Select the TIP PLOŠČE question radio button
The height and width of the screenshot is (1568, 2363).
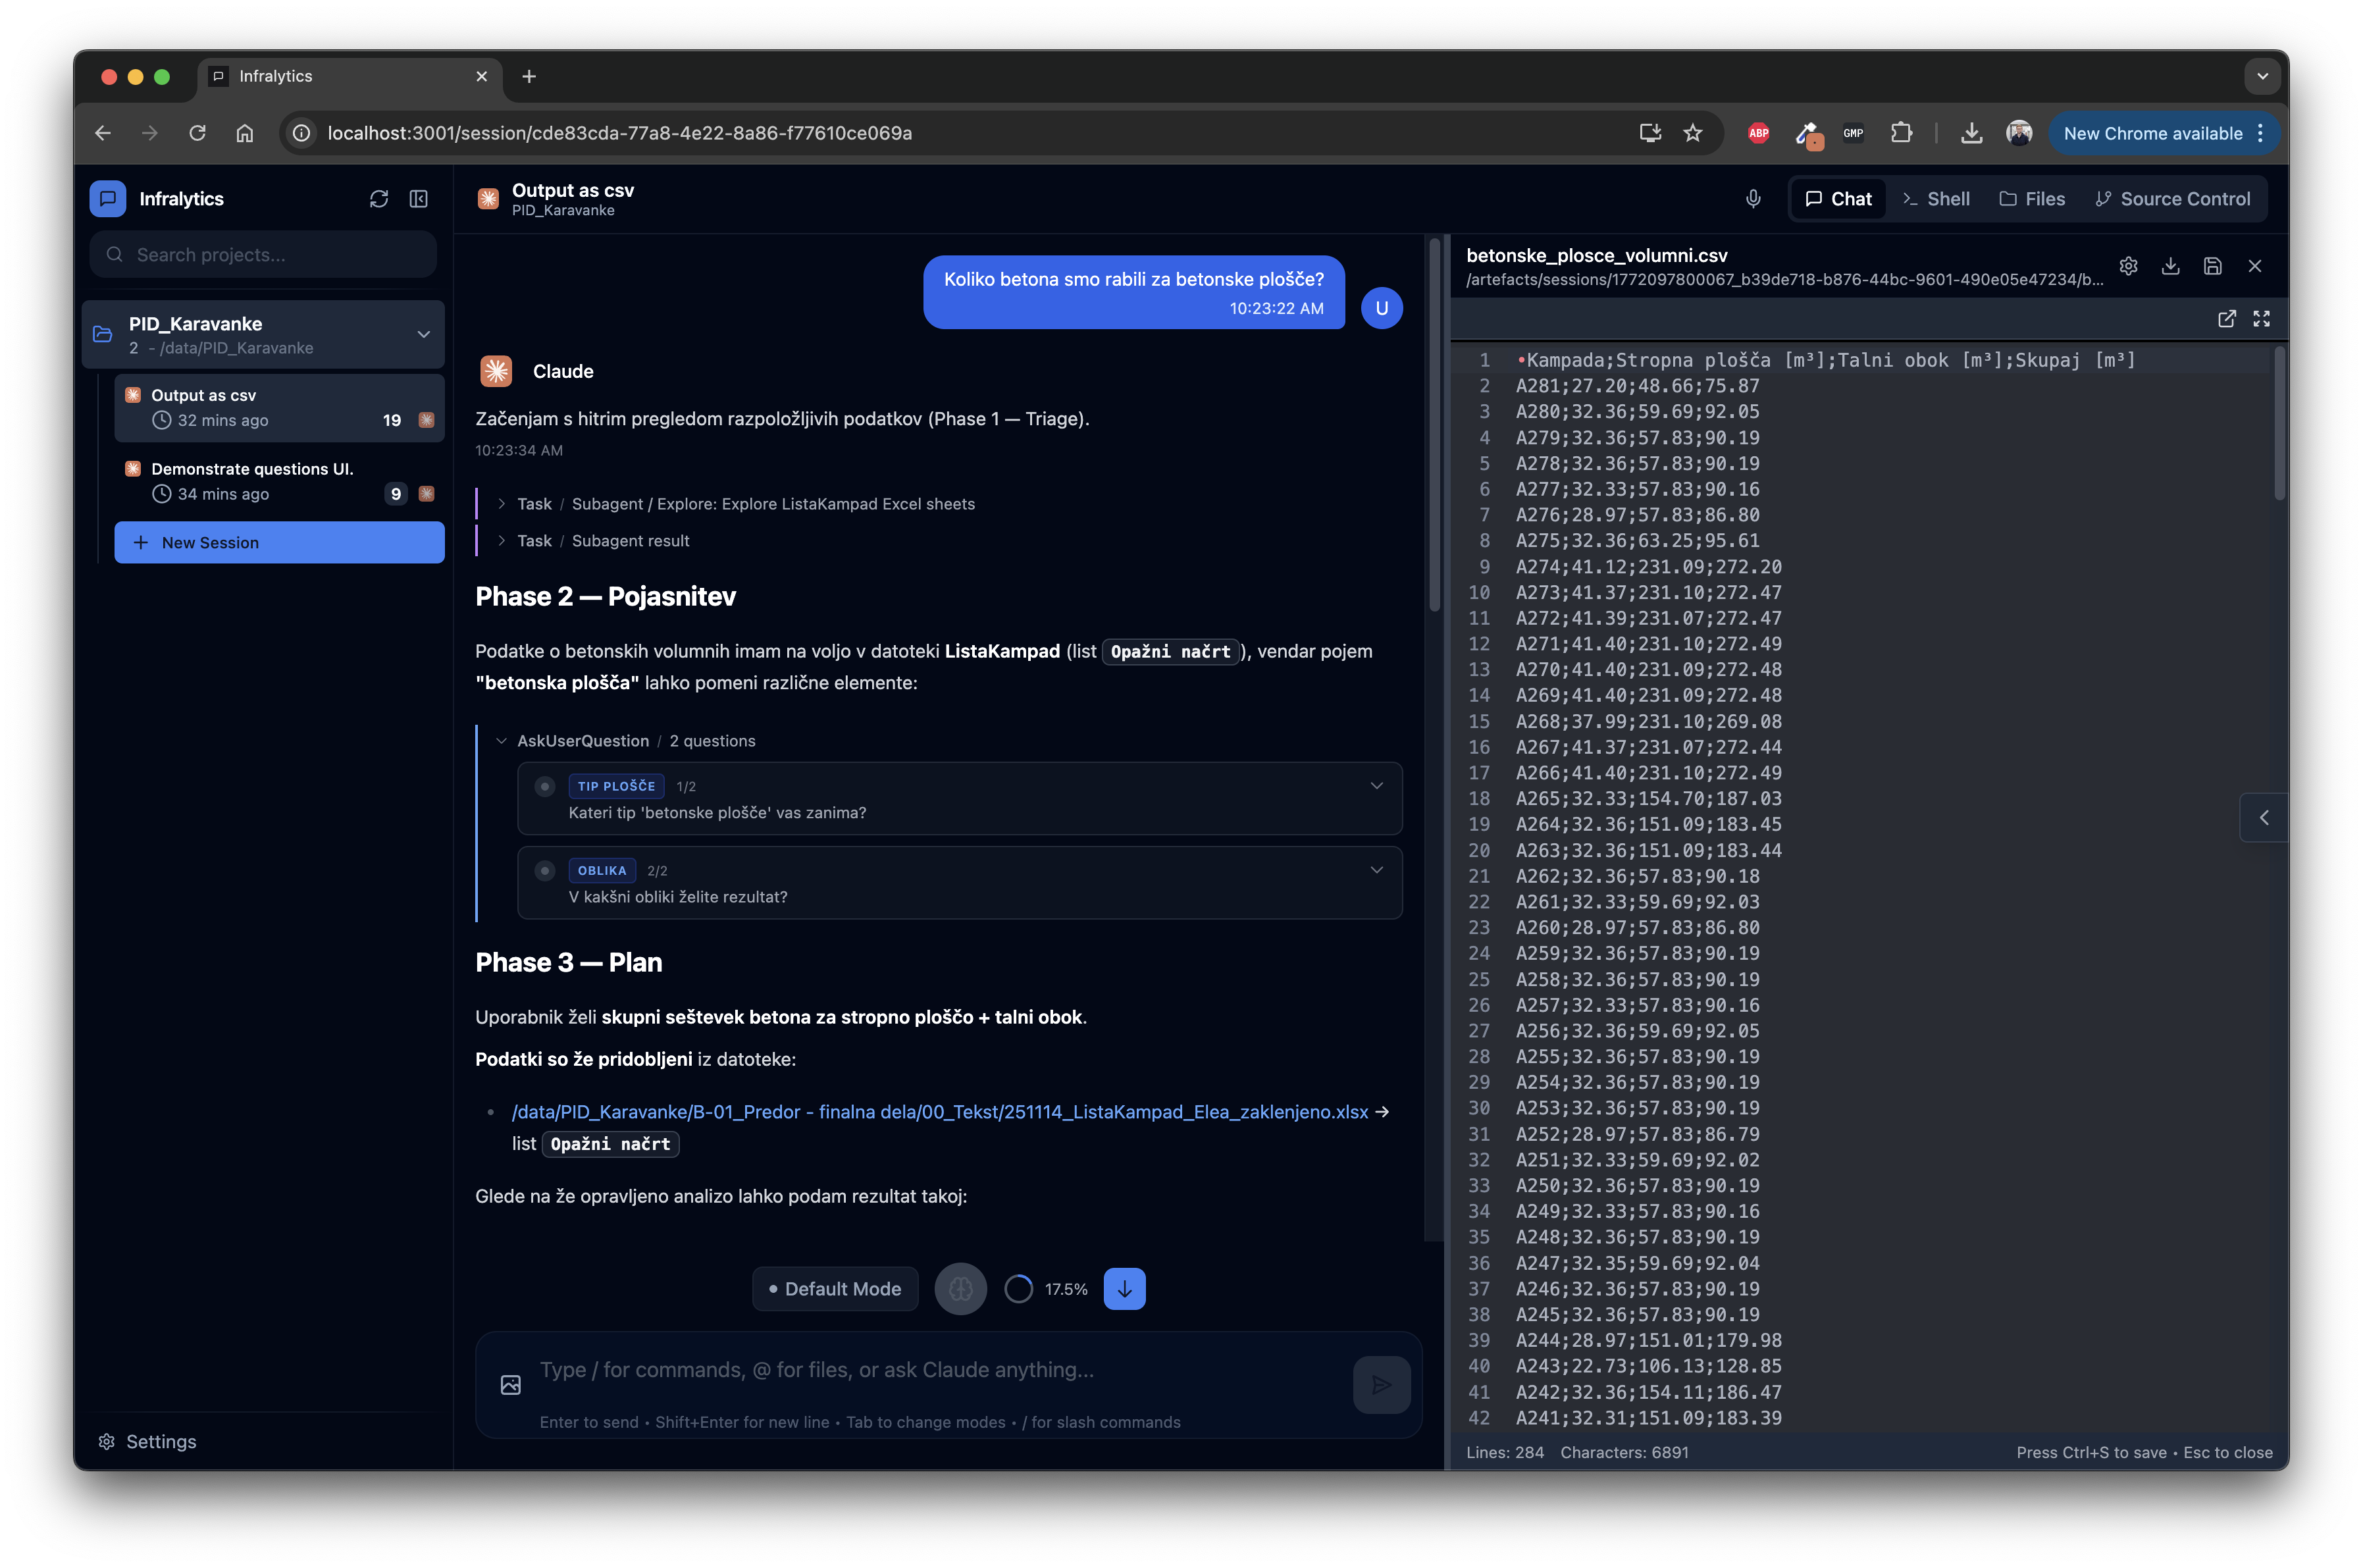(544, 786)
